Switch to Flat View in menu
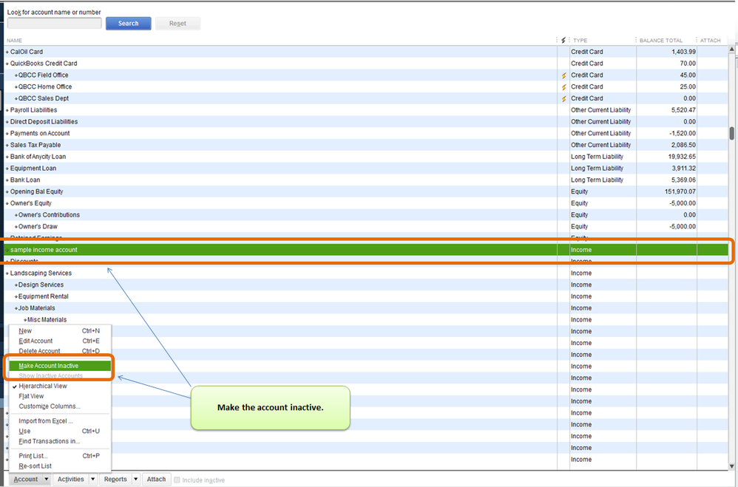The image size is (738, 487). 60,396
